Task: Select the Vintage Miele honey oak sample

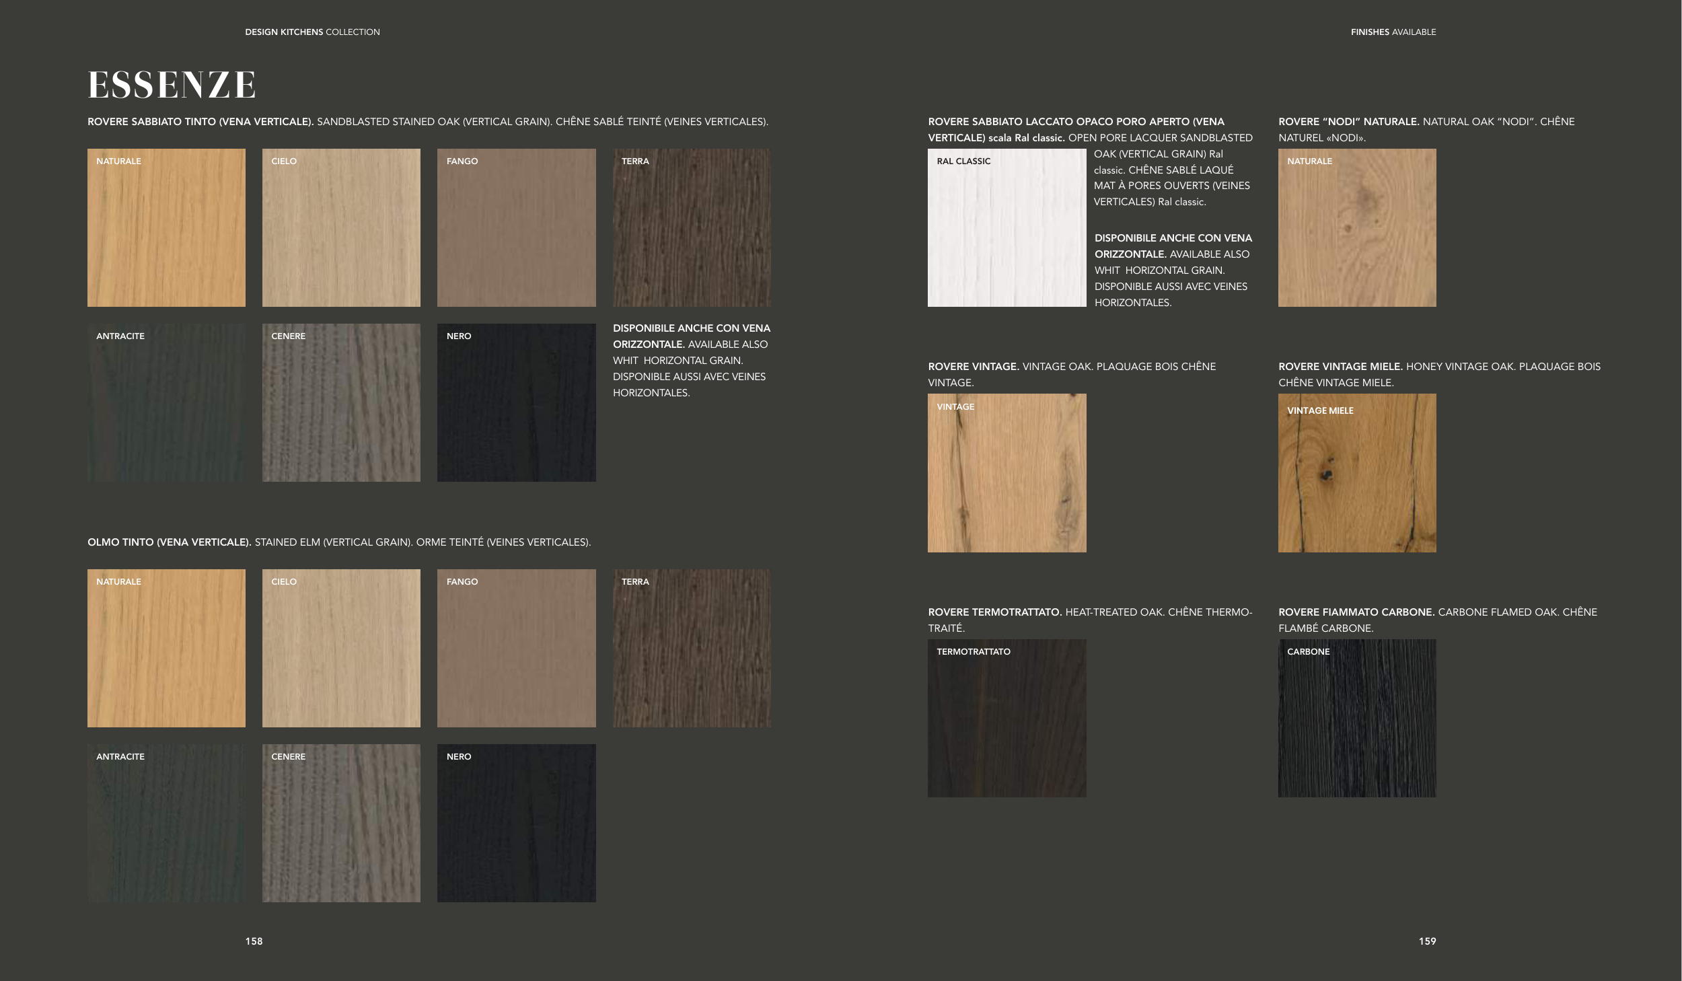Action: click(x=1357, y=473)
